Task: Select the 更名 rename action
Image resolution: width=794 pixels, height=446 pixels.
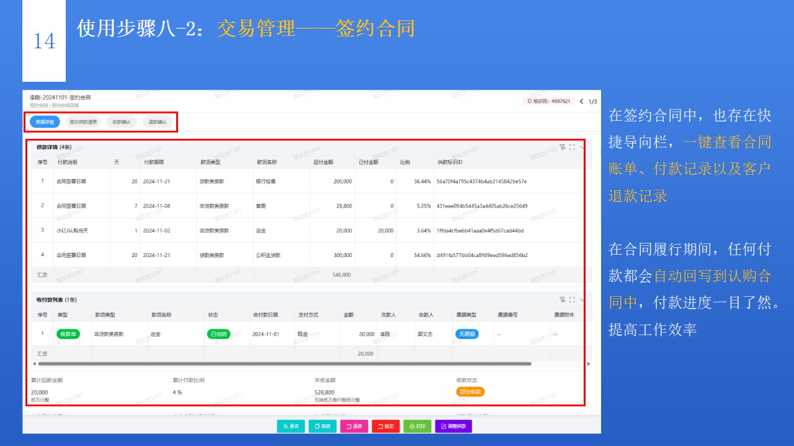Action: (x=290, y=426)
